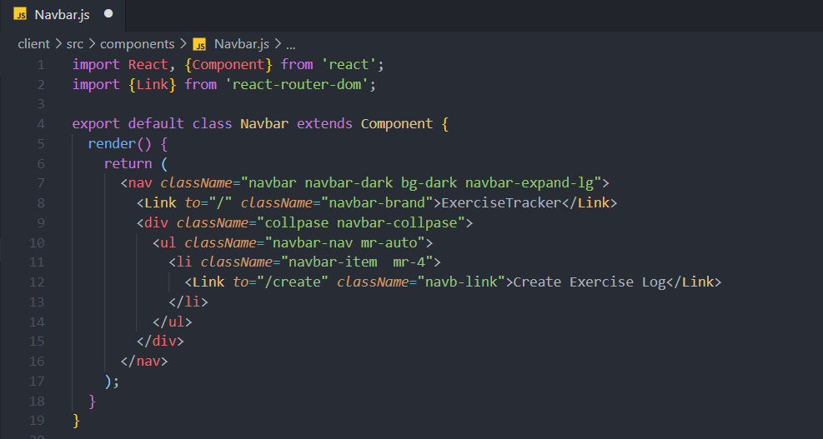Click the Create Exercise Log text

pyautogui.click(x=589, y=282)
